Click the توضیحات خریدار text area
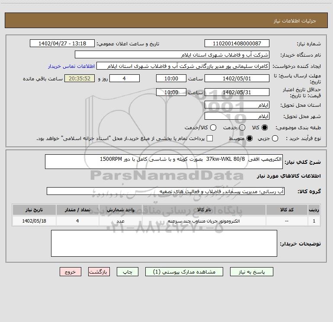333x322 pixels. click(x=164, y=243)
